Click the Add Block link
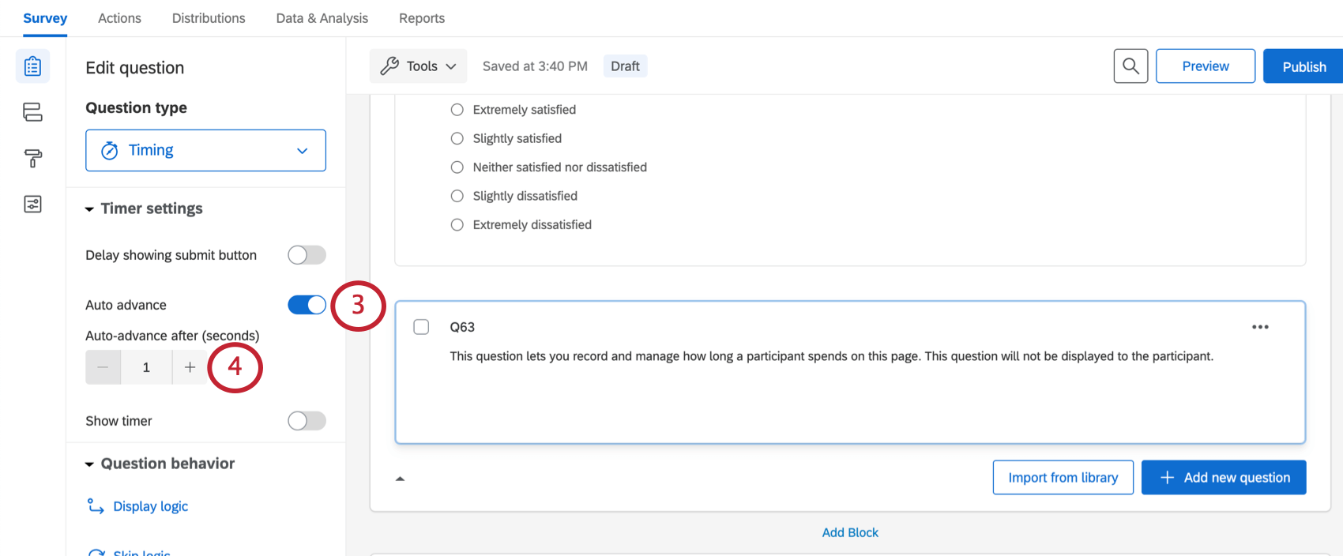This screenshot has width=1343, height=556. [x=850, y=532]
